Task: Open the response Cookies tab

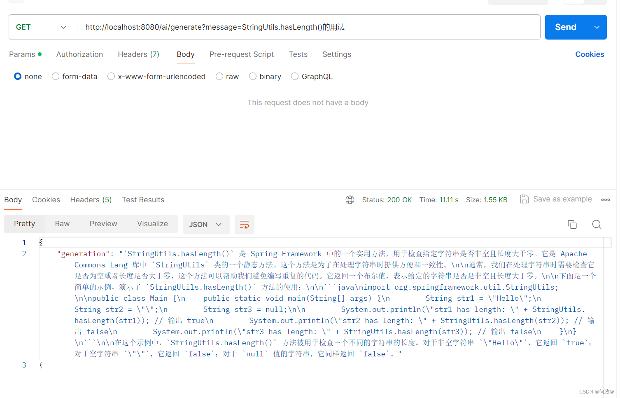Action: (x=46, y=200)
